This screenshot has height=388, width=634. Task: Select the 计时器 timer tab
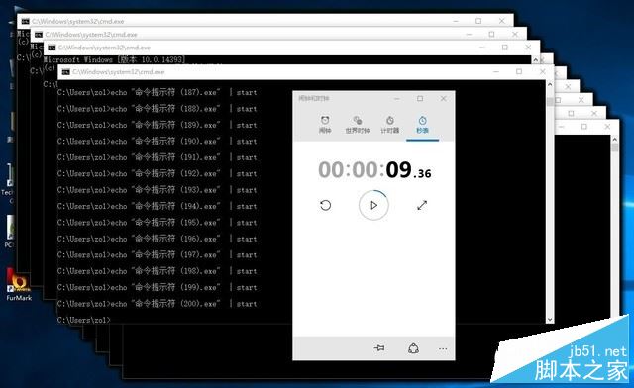tap(389, 124)
